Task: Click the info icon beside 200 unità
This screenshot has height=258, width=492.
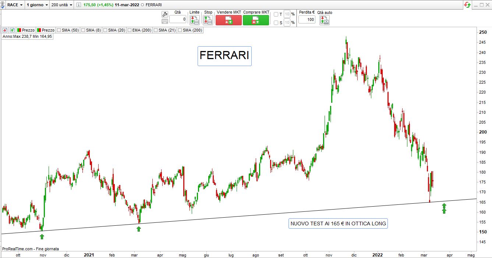Action: coord(79,5)
